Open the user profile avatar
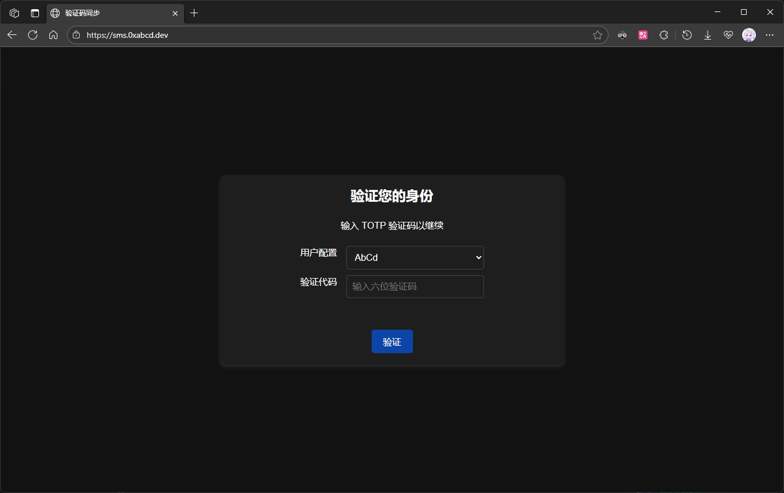Viewport: 784px width, 493px height. click(x=749, y=35)
